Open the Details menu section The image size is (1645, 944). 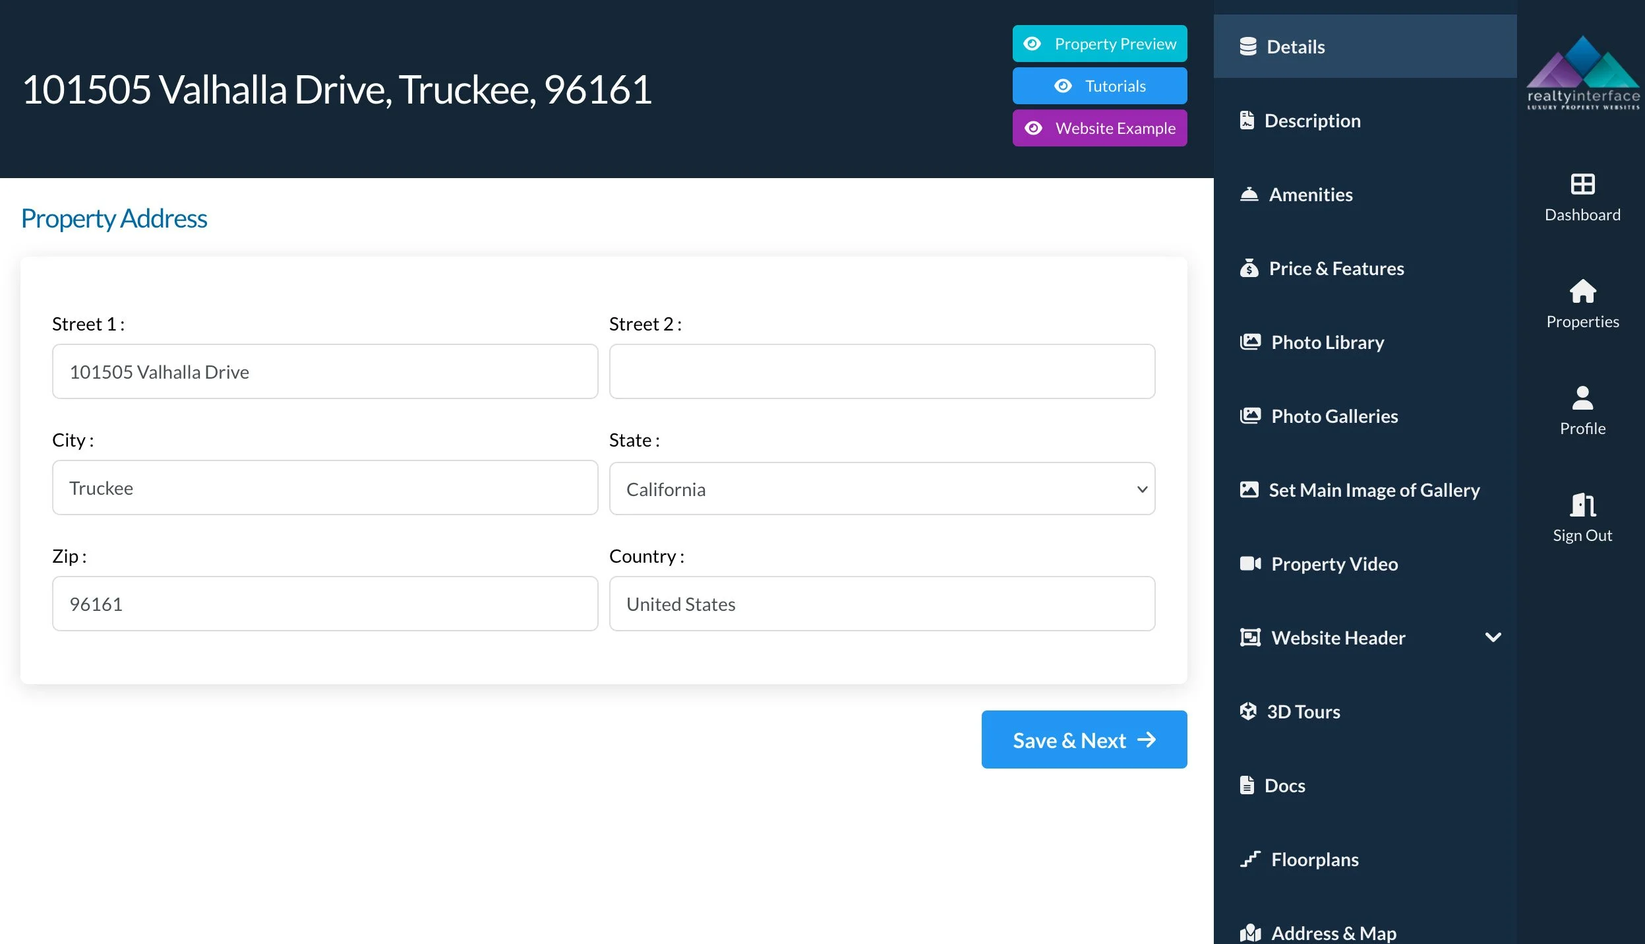1295,47
